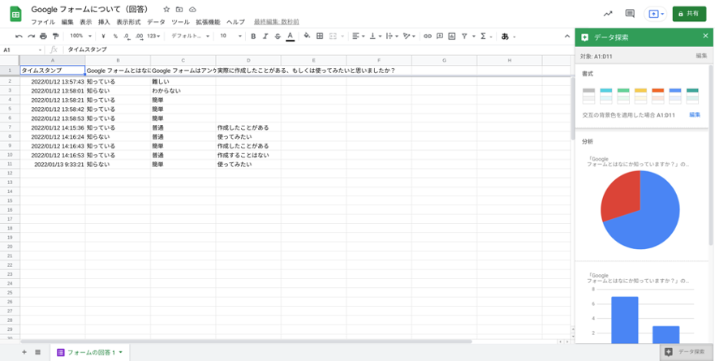Viewport: 715px width, 361px height.
Task: Star this document
Action: pos(166,10)
